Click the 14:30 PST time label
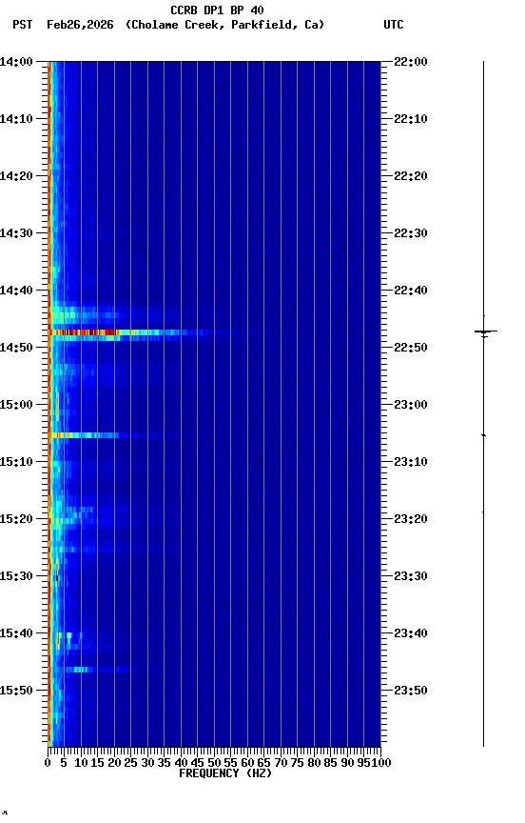This screenshot has width=525, height=823. (16, 233)
